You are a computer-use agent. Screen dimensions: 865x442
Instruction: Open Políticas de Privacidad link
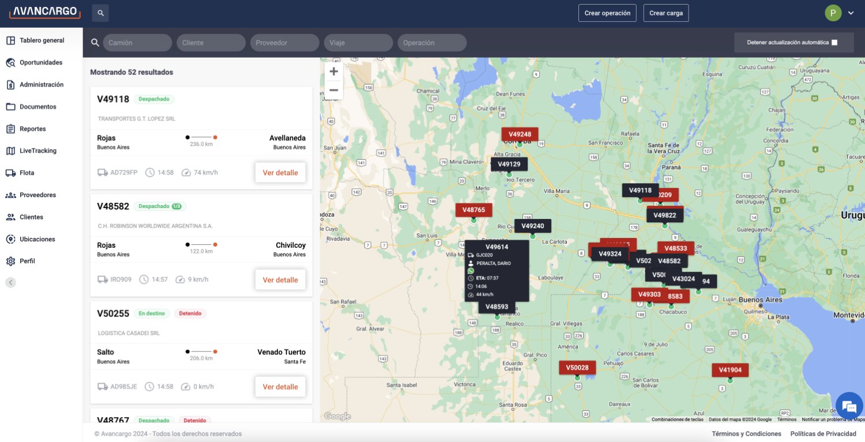(x=823, y=434)
